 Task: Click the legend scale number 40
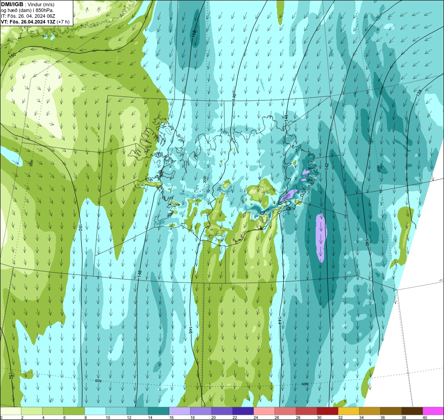point(424,417)
